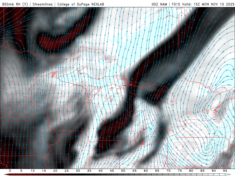
Task: Click the colorbar value label '50'
Action: coord(123,171)
